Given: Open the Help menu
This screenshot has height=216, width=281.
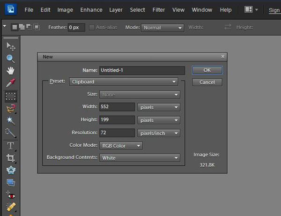Looking at the screenshot, I should (x=226, y=10).
